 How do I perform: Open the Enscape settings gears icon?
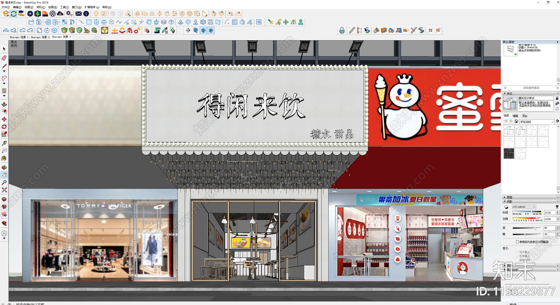(x=69, y=14)
